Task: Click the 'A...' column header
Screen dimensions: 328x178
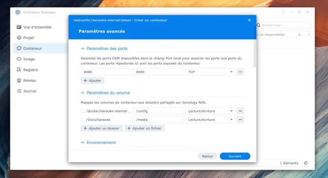Action: pyautogui.click(x=301, y=35)
